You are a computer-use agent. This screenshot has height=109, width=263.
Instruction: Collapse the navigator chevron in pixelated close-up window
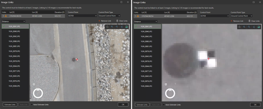tap(166, 84)
